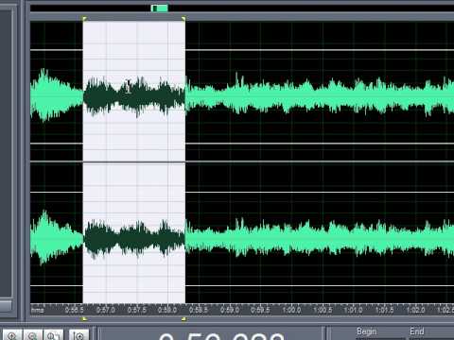Click the Begin column label
The height and width of the screenshot is (340, 454).
point(367,331)
